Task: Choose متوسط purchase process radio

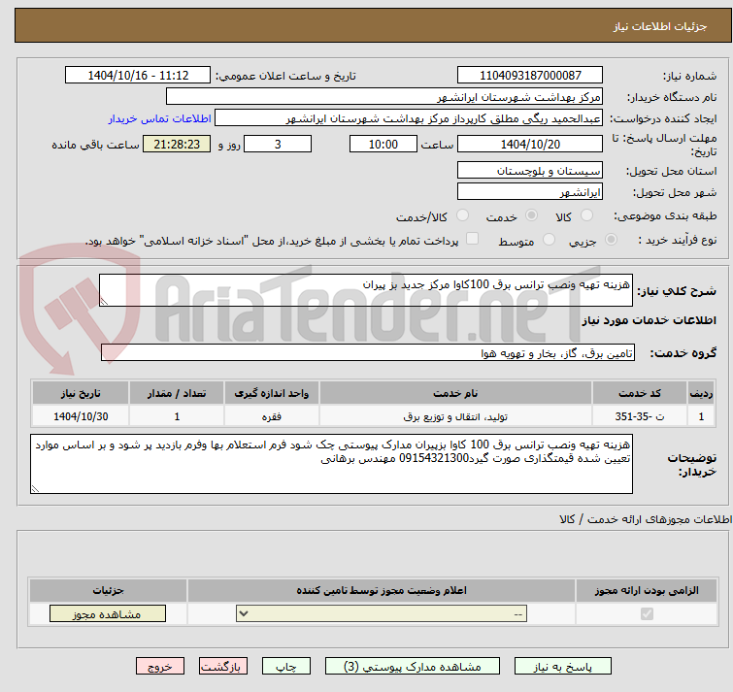Action: (x=549, y=240)
